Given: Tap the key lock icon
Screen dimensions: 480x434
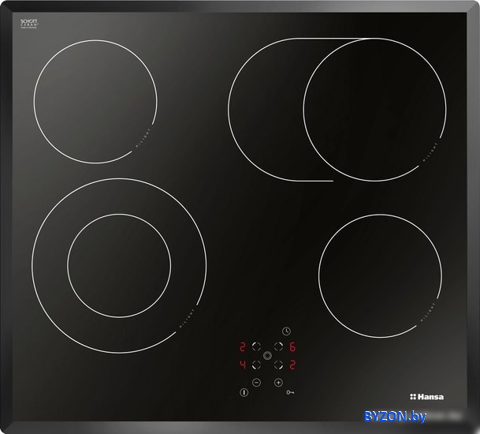Looking at the screenshot, I should coord(290,392).
